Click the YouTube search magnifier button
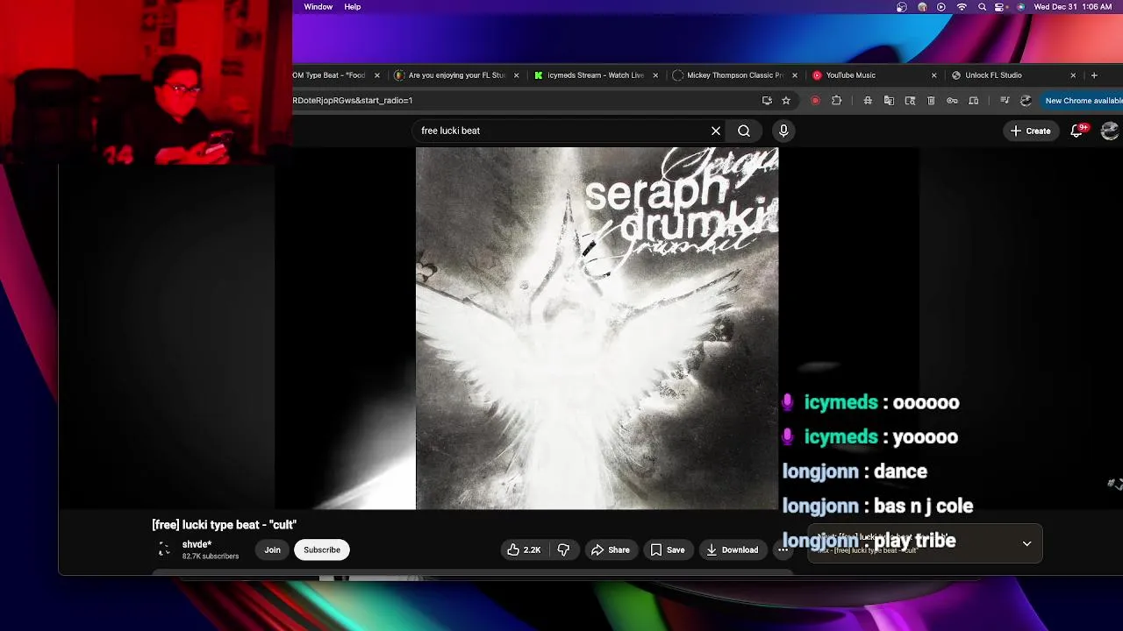The image size is (1123, 631). point(744,131)
